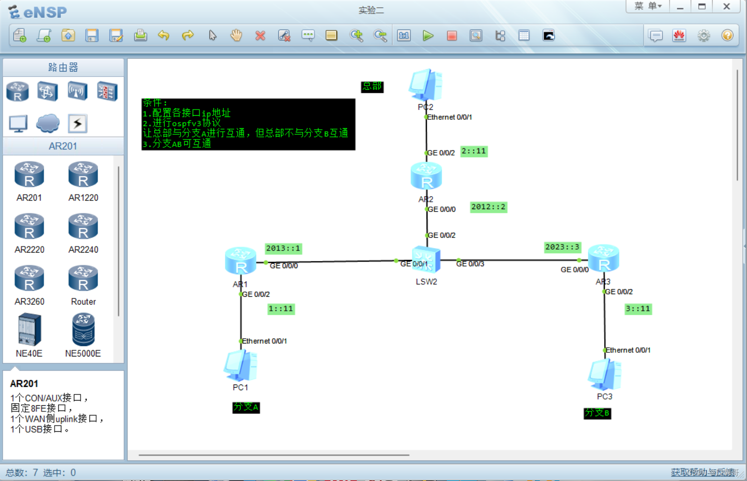Collapse the 路由器 device panel header
The height and width of the screenshot is (481, 747).
click(x=62, y=67)
